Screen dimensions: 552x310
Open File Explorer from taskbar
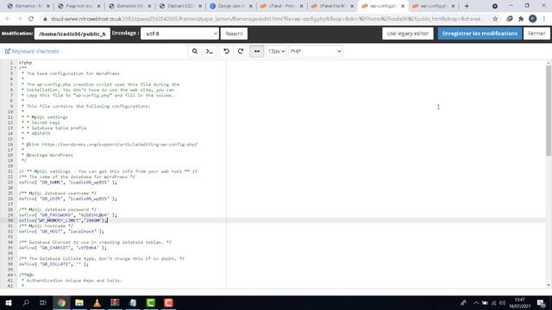(x=79, y=302)
